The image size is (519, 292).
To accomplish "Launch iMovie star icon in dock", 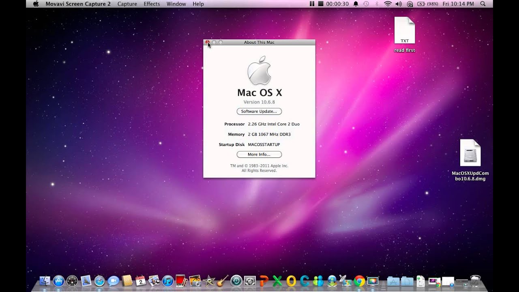I will [x=209, y=281].
